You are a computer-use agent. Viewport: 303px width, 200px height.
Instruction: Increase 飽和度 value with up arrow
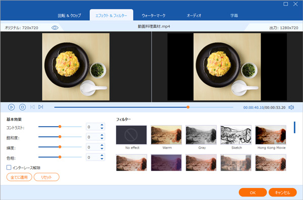pos(102,135)
